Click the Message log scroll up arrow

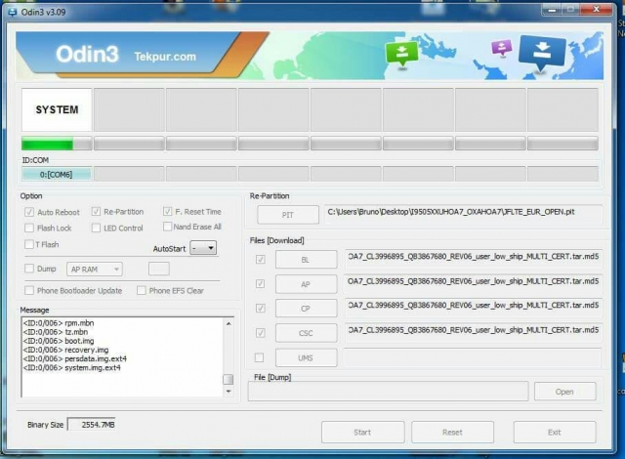click(229, 323)
